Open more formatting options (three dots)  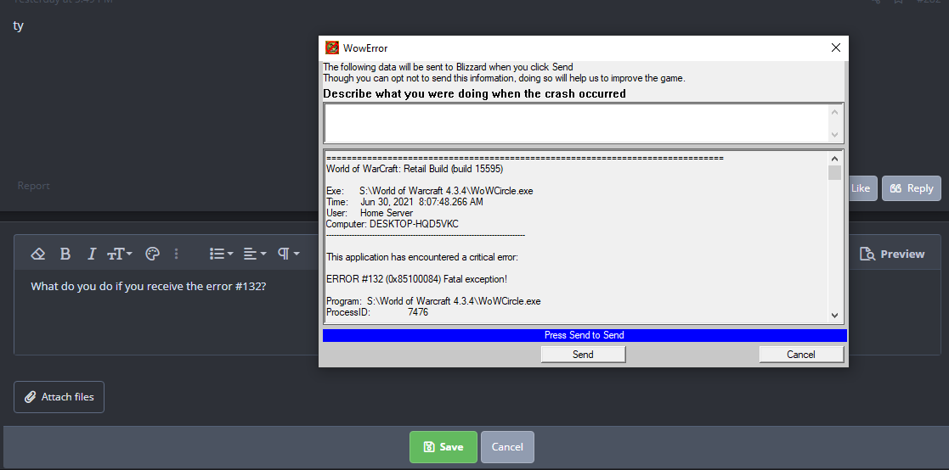pyautogui.click(x=176, y=254)
